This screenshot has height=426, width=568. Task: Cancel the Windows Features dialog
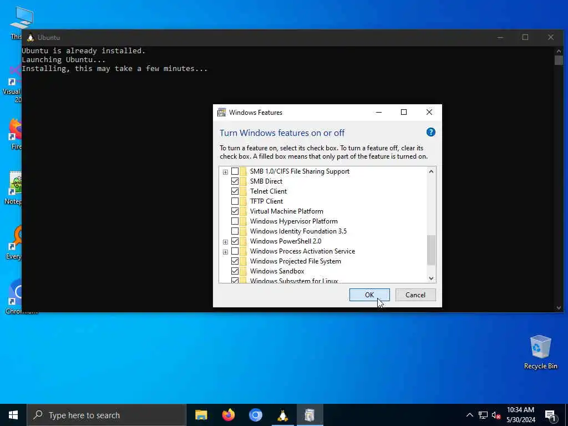415,295
